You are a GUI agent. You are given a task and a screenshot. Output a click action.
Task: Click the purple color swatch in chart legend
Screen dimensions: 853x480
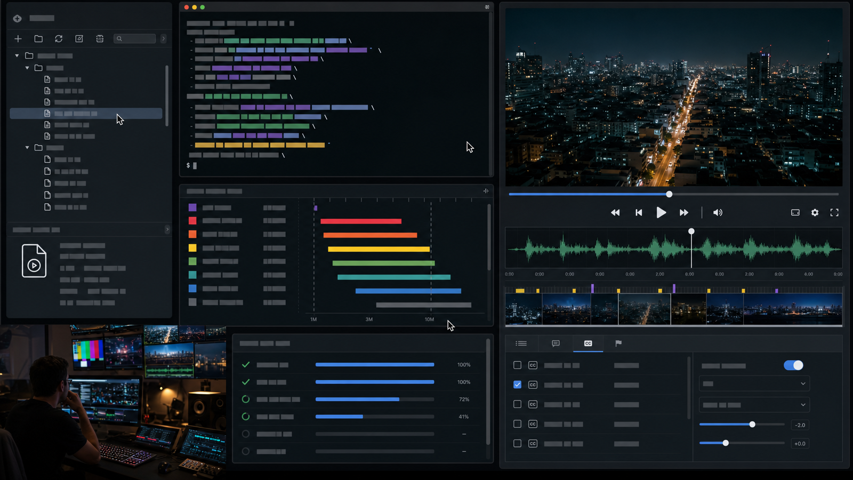[192, 207]
